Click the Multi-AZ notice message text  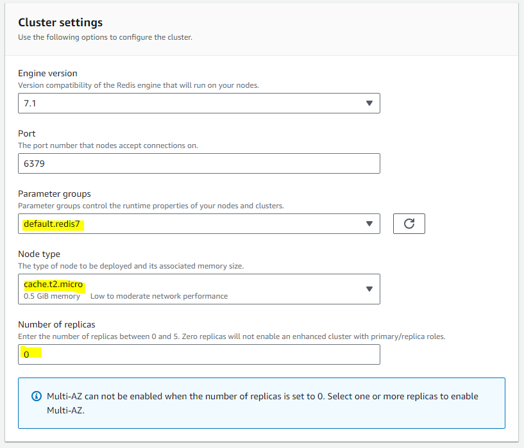pos(262,403)
